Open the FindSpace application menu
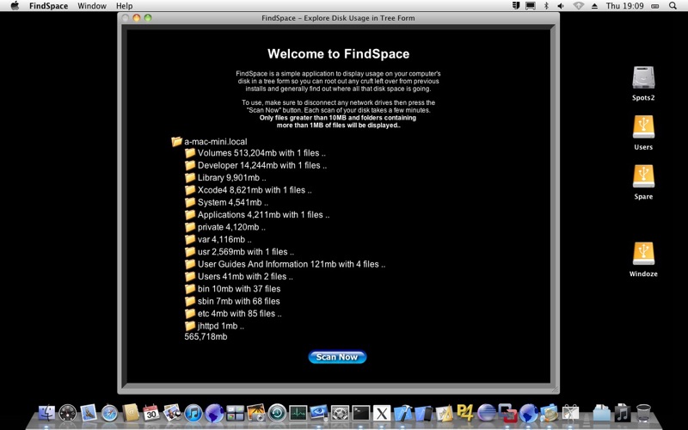 click(48, 6)
